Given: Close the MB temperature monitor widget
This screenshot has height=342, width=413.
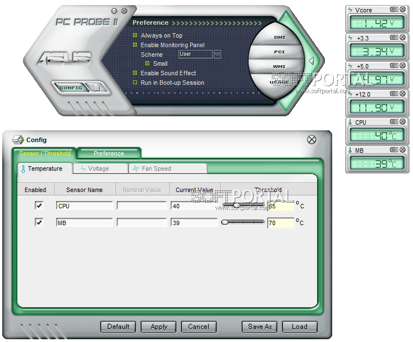Looking at the screenshot, I should pyautogui.click(x=403, y=150).
